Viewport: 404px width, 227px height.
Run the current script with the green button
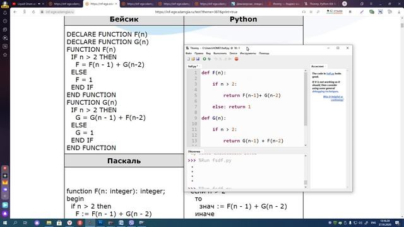pyautogui.click(x=205, y=59)
